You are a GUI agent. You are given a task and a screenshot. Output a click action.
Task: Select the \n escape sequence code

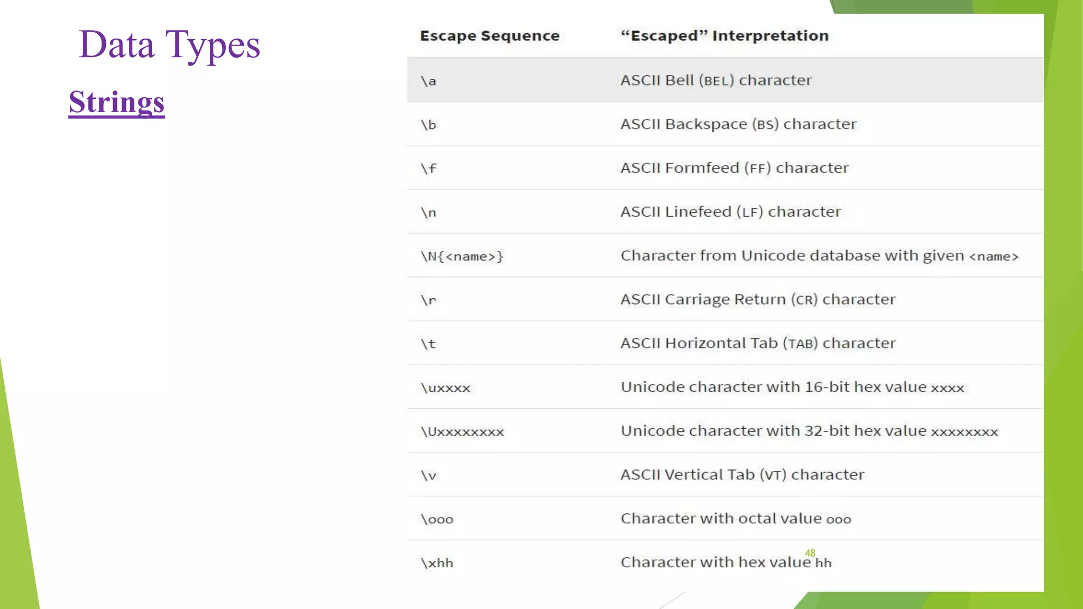tap(428, 212)
